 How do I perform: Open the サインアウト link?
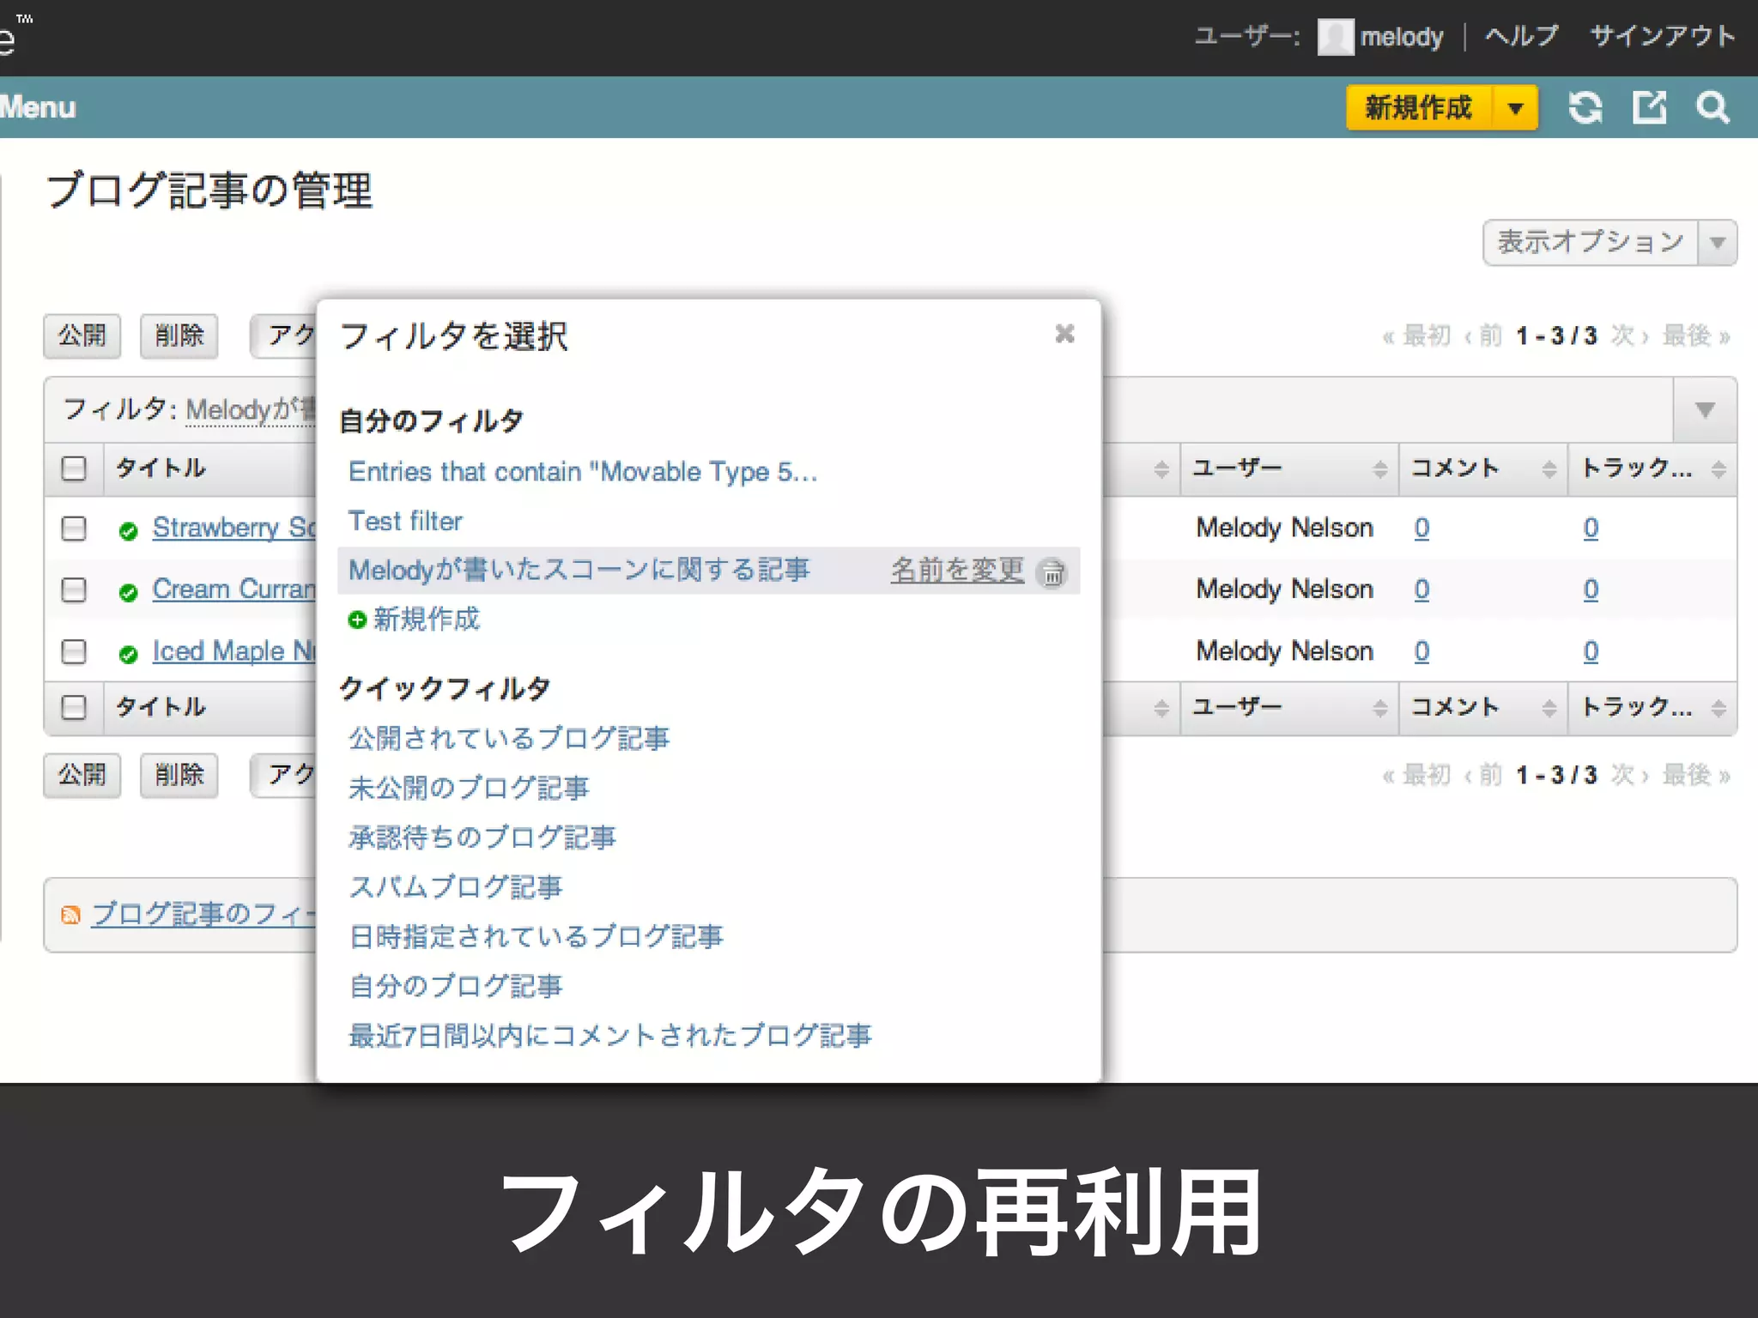point(1662,36)
